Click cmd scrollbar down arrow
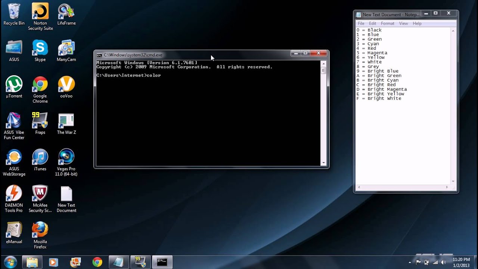The image size is (478, 269). point(323,163)
